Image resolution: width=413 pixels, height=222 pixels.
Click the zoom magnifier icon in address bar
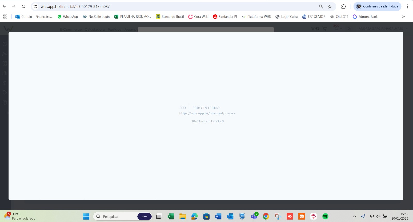coord(321,6)
